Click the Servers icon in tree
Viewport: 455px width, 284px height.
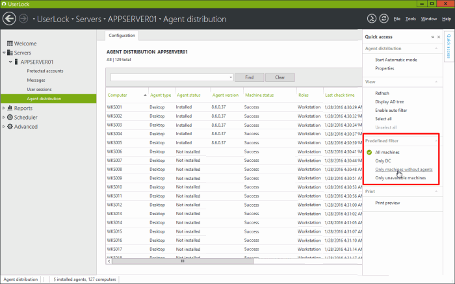[x=10, y=53]
